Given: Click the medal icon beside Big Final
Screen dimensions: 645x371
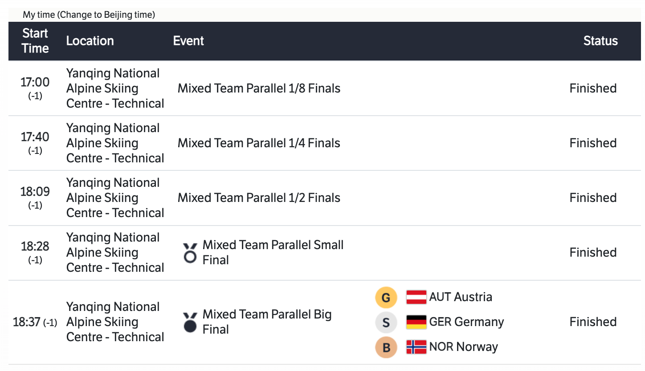Looking at the screenshot, I should coord(190,322).
